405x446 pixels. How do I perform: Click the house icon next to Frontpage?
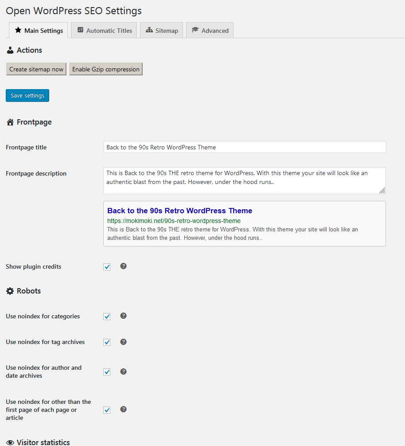tap(10, 122)
